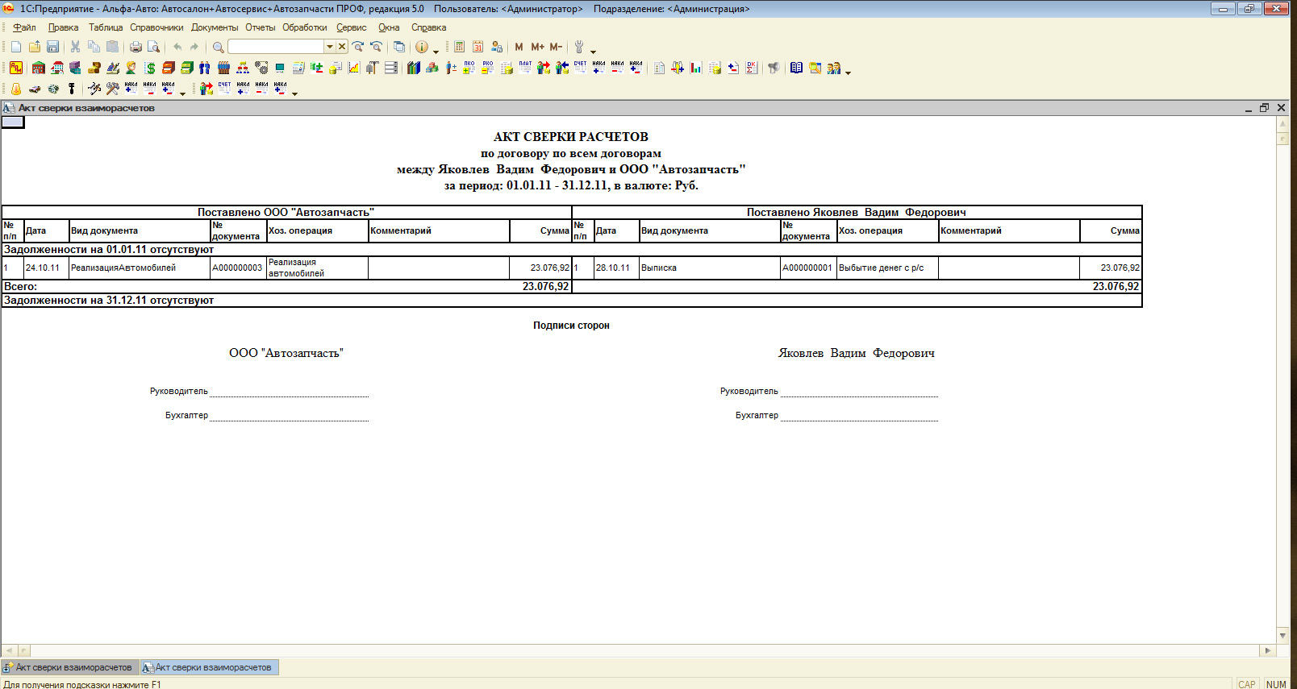Click the M+ memory add button

coord(537,47)
